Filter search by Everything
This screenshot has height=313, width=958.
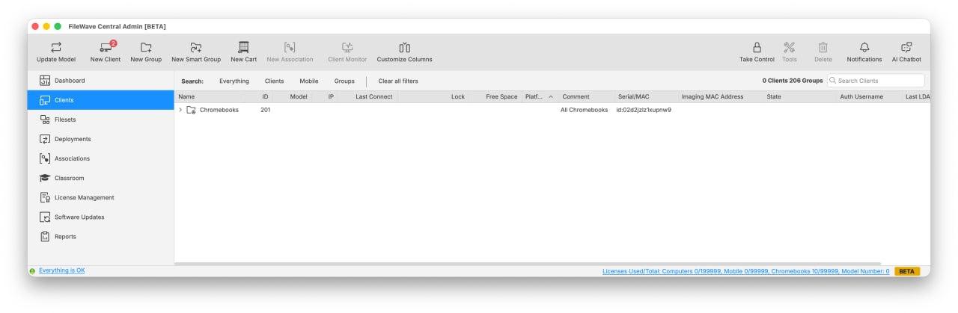(x=234, y=81)
